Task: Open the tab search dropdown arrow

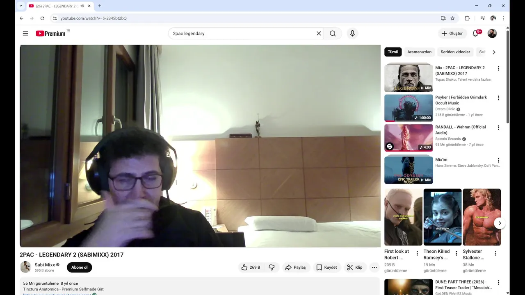Action: tap(21, 6)
